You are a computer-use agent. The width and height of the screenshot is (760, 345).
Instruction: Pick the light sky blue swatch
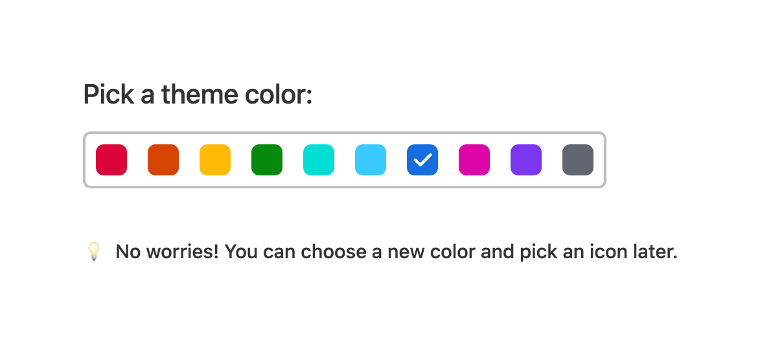[x=371, y=160]
